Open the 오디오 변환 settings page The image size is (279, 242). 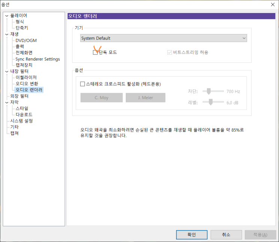coord(27,84)
